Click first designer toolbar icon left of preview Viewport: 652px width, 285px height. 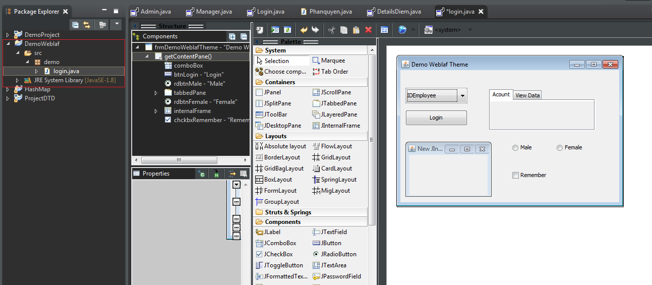pyautogui.click(x=259, y=30)
